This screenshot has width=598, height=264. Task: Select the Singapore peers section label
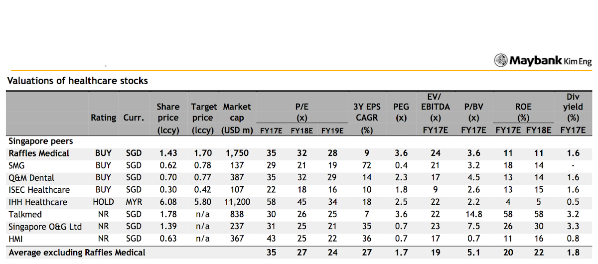41,141
